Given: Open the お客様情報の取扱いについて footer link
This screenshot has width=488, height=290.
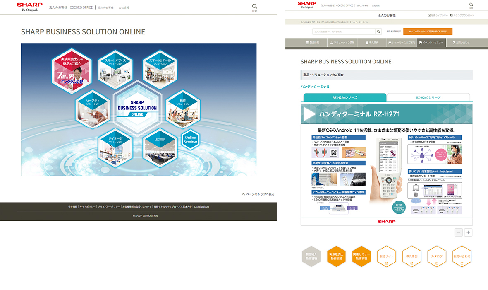Looking at the screenshot, I should pyautogui.click(x=136, y=207).
